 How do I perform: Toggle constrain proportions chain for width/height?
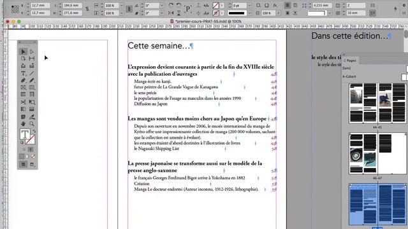click(x=87, y=9)
